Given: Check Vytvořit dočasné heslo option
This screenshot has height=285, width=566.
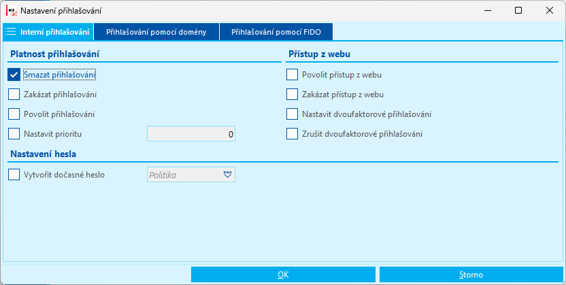Looking at the screenshot, I should click(x=14, y=175).
